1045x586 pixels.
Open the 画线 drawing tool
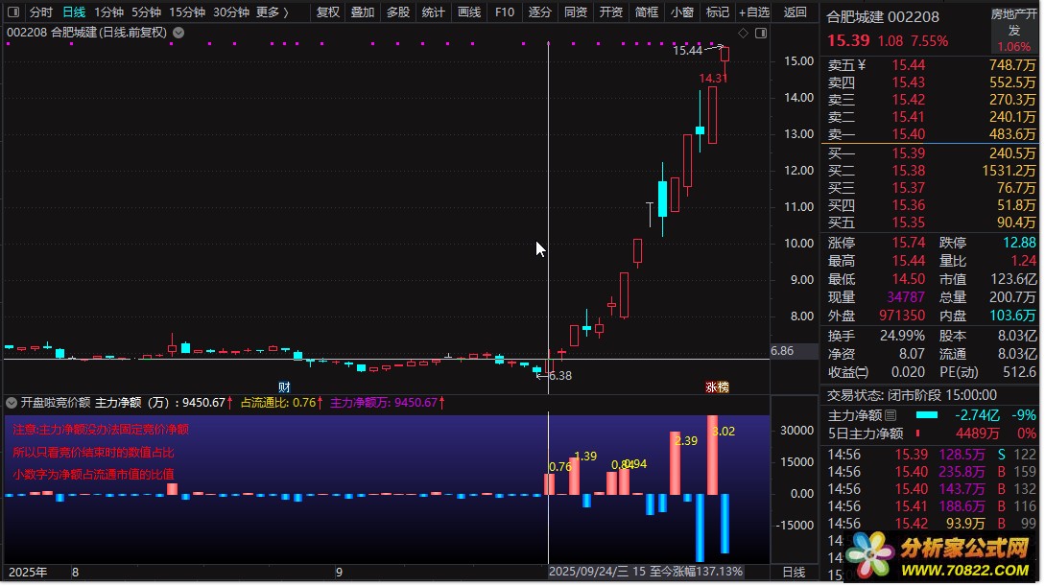(469, 12)
